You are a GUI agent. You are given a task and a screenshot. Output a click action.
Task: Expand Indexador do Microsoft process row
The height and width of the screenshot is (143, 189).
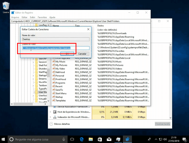(x=50, y=117)
